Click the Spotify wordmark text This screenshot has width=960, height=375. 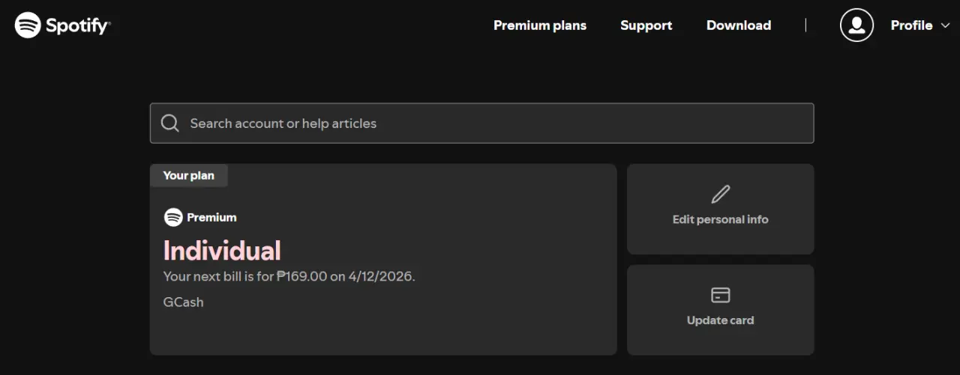tap(78, 25)
